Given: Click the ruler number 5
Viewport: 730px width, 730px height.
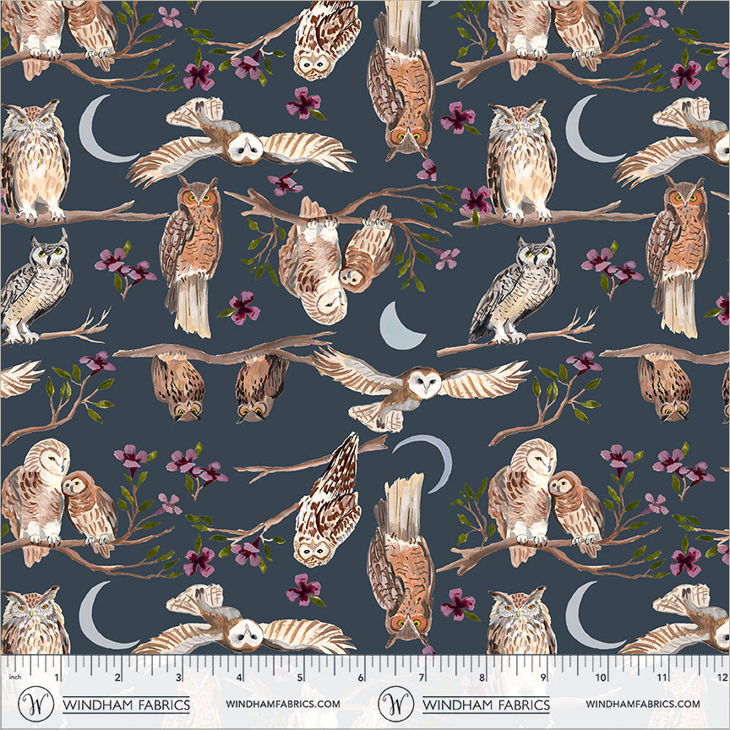Looking at the screenshot, I should point(300,677).
